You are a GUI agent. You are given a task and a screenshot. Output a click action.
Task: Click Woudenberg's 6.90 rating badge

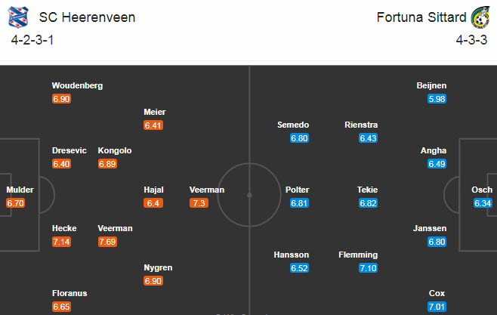pos(61,99)
